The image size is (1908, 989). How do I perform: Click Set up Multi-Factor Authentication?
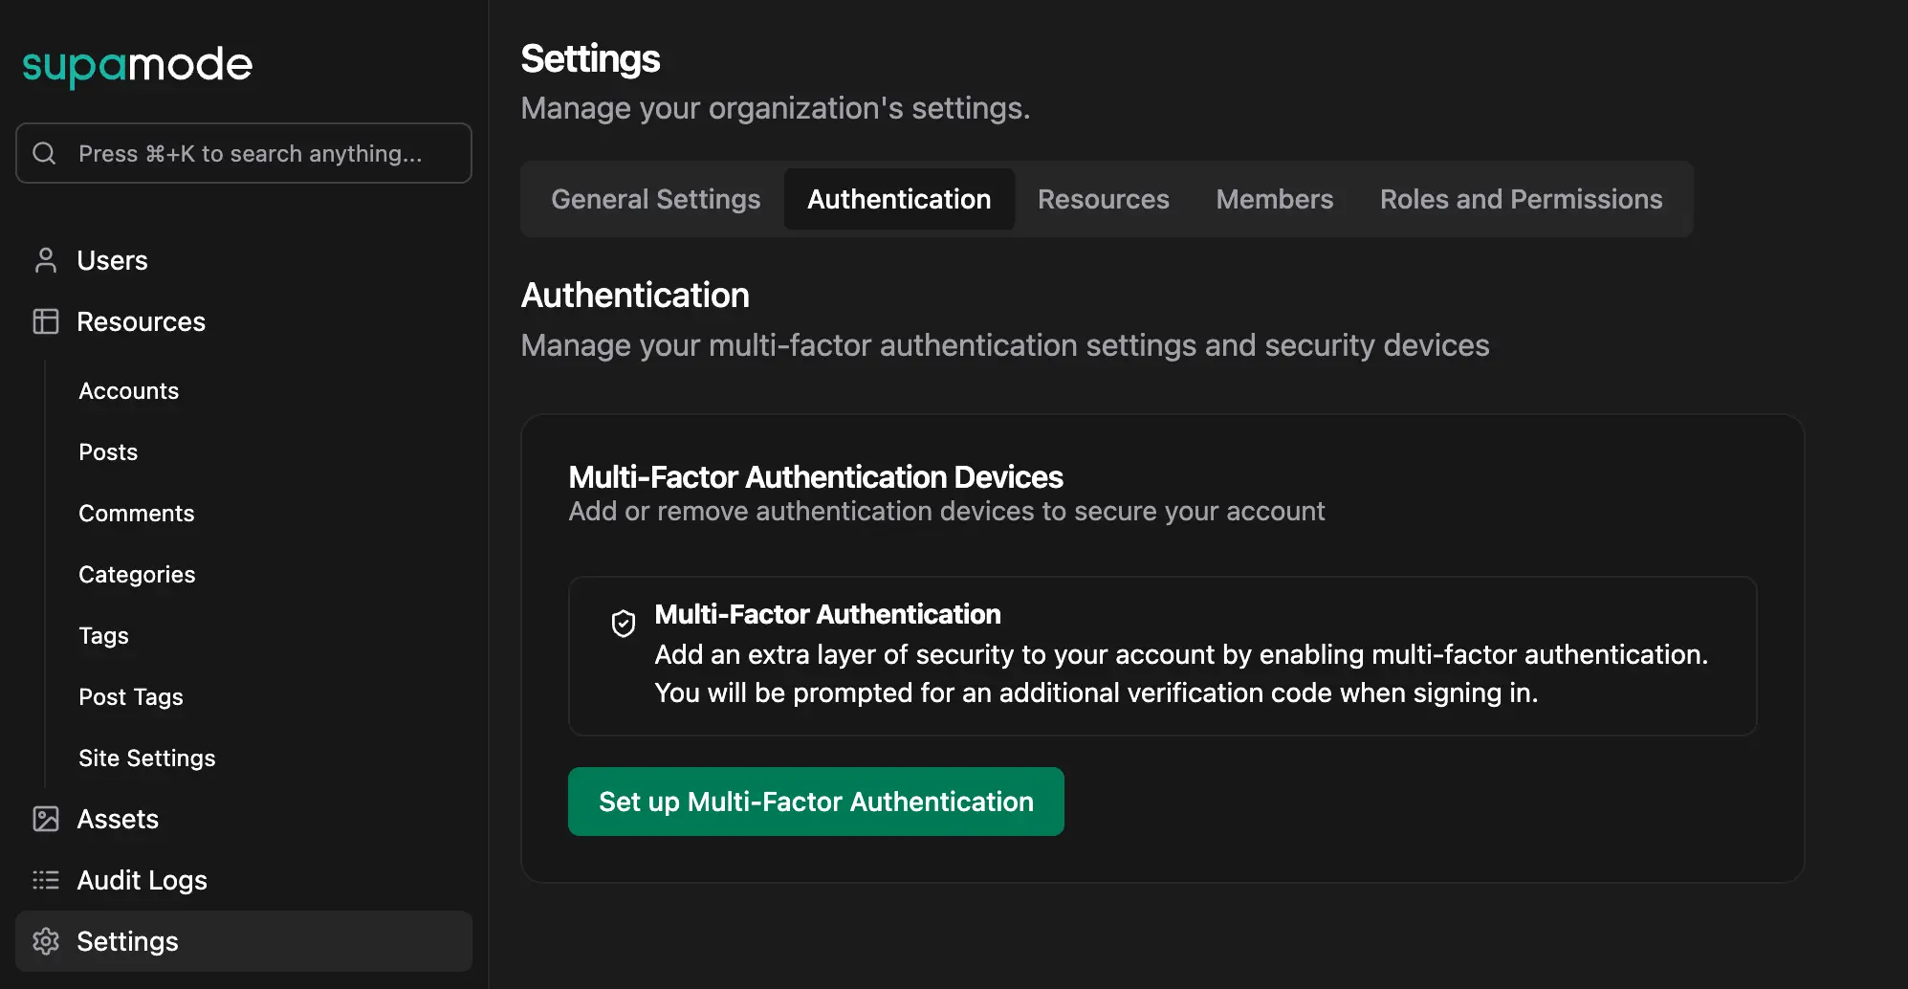point(816,802)
